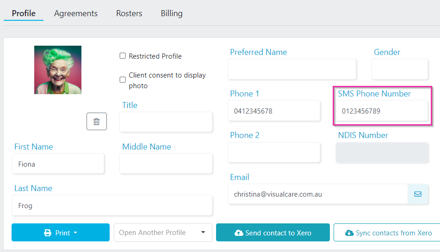The height and width of the screenshot is (252, 440).
Task: Click the Preferred Name input field
Action: click(292, 69)
